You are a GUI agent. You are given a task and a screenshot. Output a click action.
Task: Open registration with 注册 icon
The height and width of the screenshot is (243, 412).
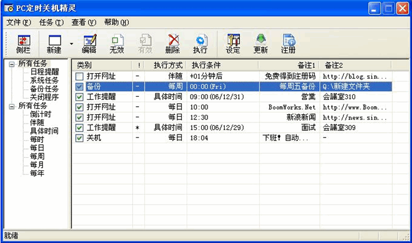click(x=289, y=43)
